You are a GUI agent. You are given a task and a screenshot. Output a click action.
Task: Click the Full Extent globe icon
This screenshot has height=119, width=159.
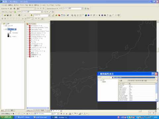[x=86, y=15]
